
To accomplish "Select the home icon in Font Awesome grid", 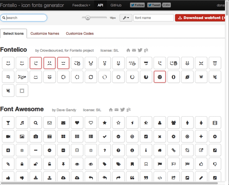I will (160, 150).
